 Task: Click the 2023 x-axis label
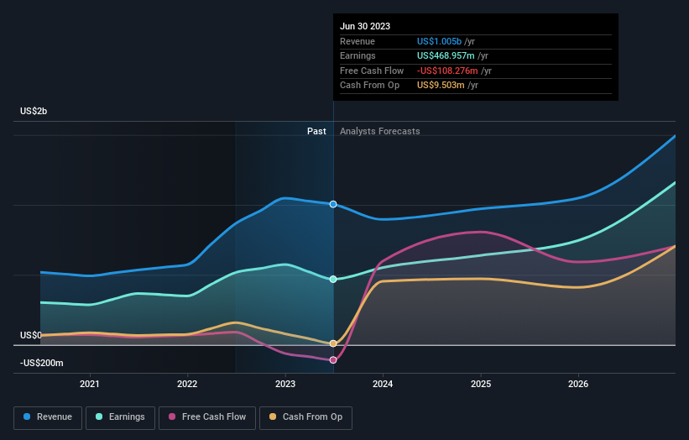point(285,384)
